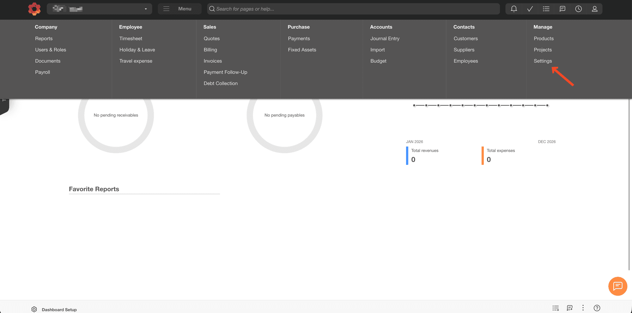Open Quotes under Sales
This screenshot has height=313, width=632.
click(212, 38)
